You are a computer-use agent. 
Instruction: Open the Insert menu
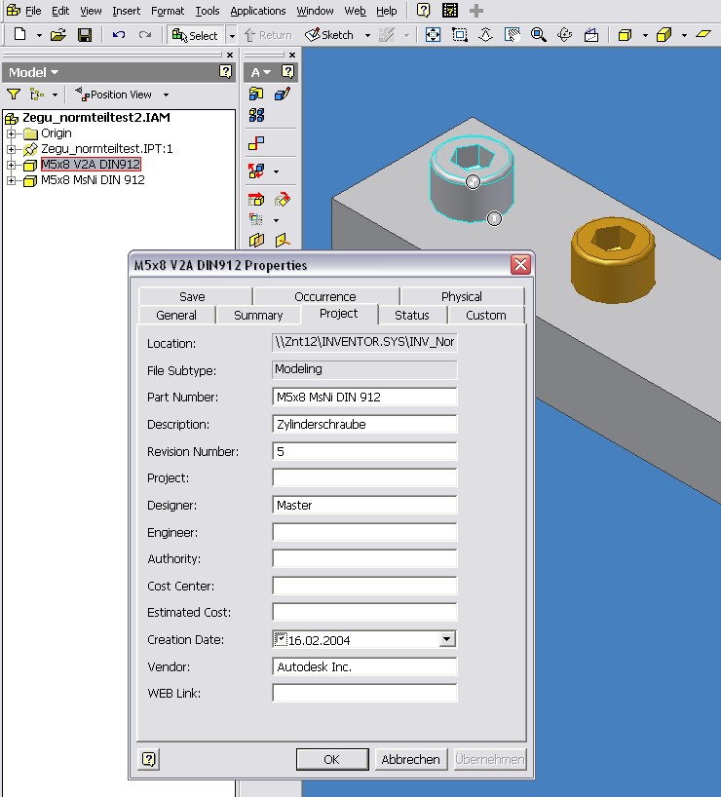126,11
